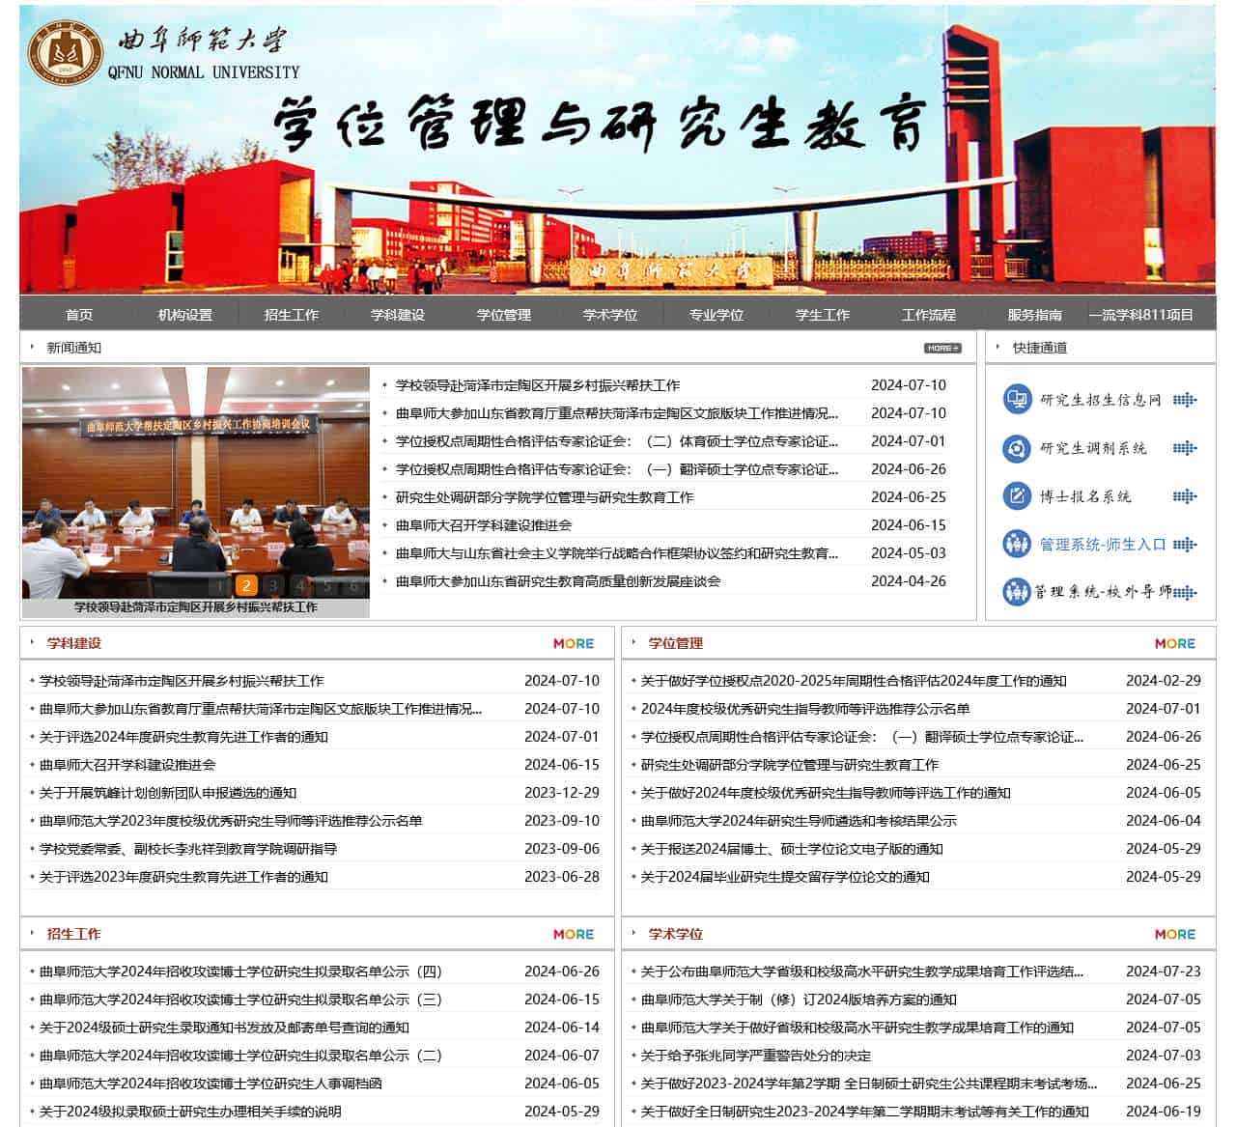Click the date 2024-04-26 in 新闻通知
The width and height of the screenshot is (1236, 1127).
click(909, 581)
